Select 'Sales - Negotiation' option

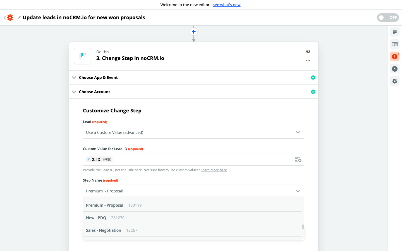(x=104, y=230)
